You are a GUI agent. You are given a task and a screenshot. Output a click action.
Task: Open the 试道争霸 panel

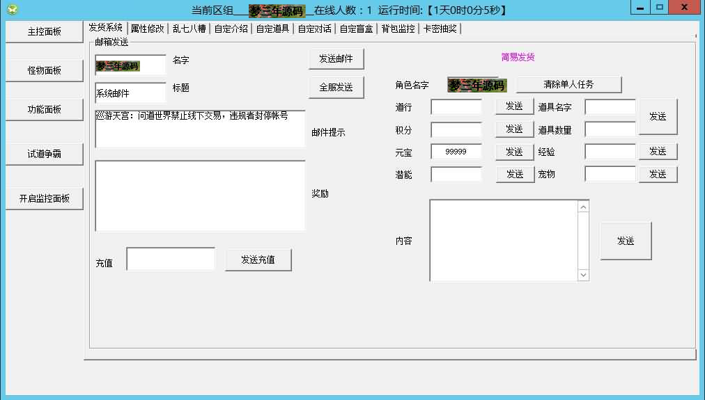pos(45,154)
